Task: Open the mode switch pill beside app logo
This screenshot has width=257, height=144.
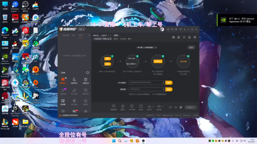Action: coord(82,29)
